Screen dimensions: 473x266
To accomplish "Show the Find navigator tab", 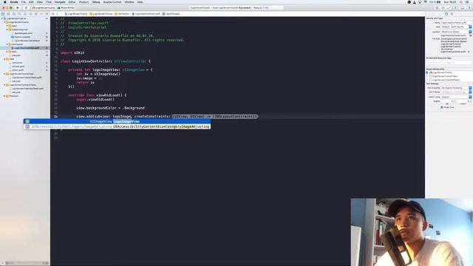I will coord(20,14).
